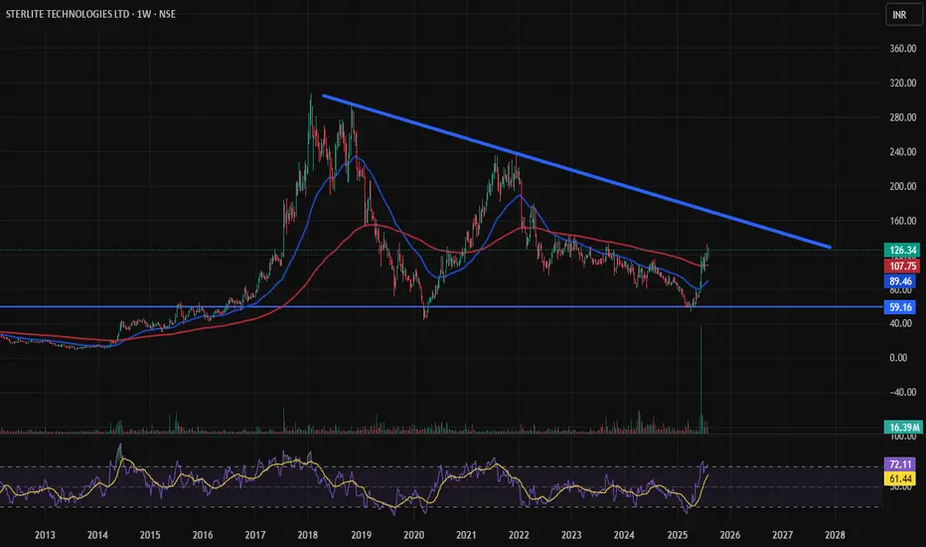
Task: Click the 2025 time axis label
Action: pos(678,535)
